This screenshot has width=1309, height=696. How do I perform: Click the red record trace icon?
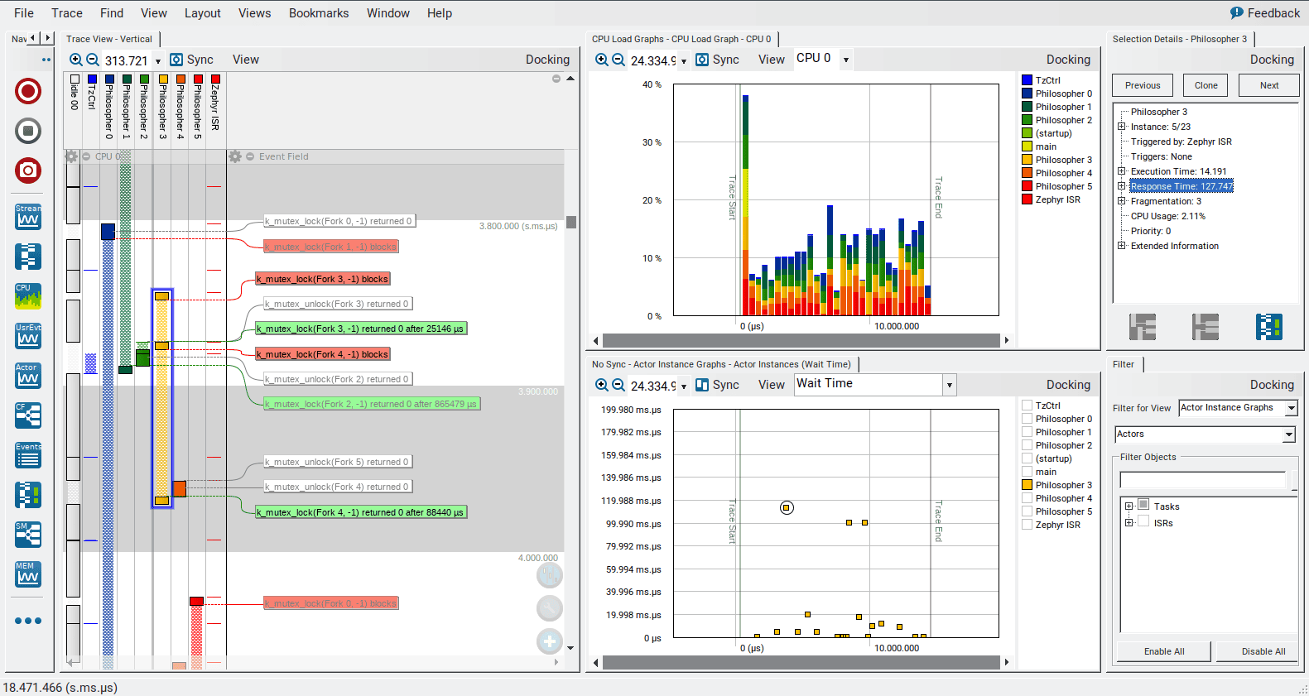(28, 91)
